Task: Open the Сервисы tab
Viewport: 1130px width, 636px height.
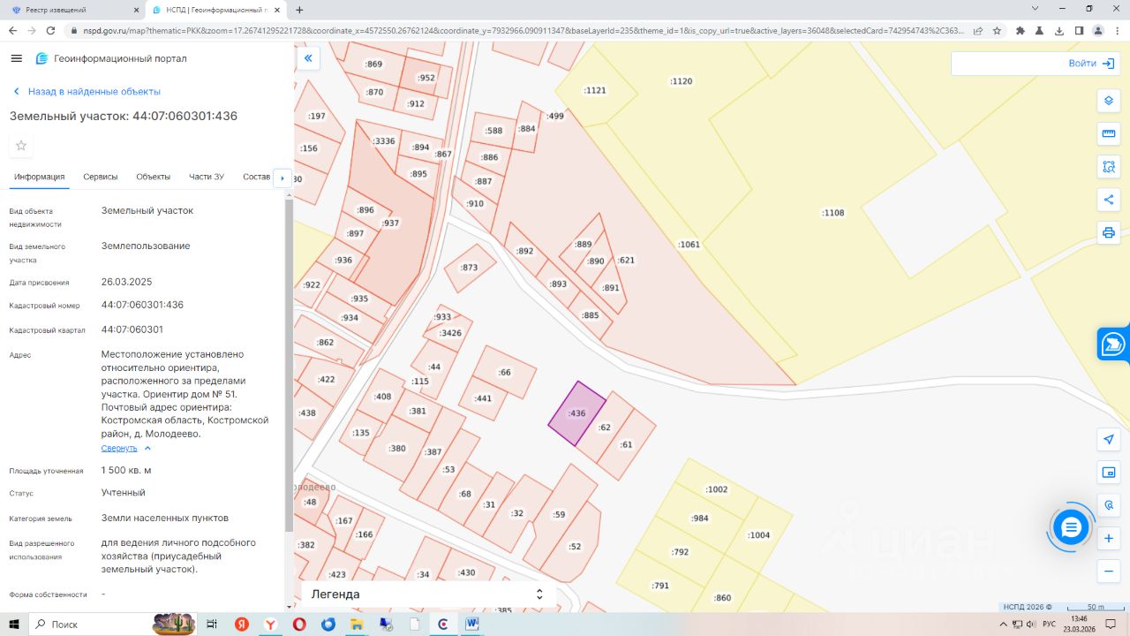Action: tap(101, 177)
